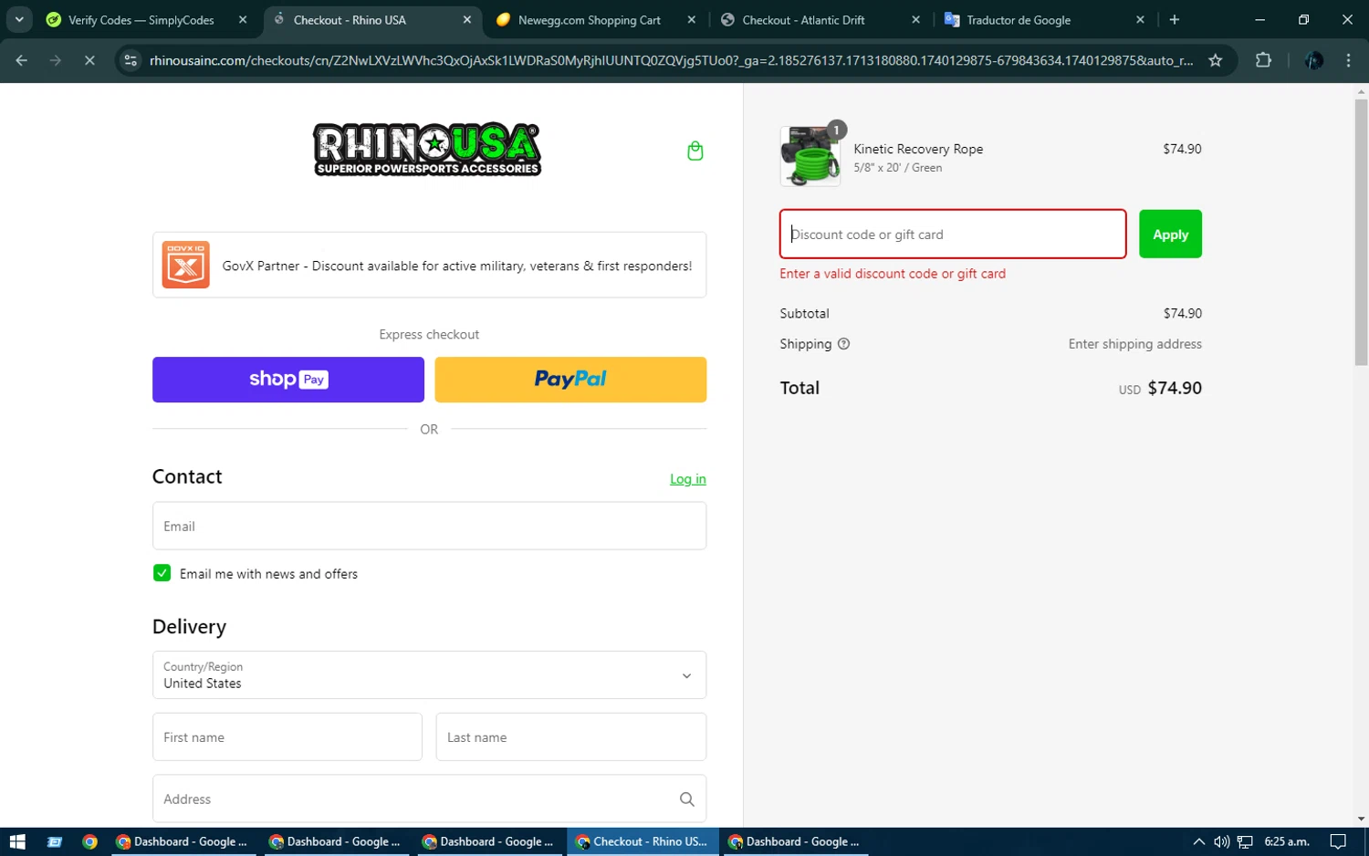Image resolution: width=1369 pixels, height=856 pixels.
Task: Open the tab search dropdown arrow
Action: point(19,20)
